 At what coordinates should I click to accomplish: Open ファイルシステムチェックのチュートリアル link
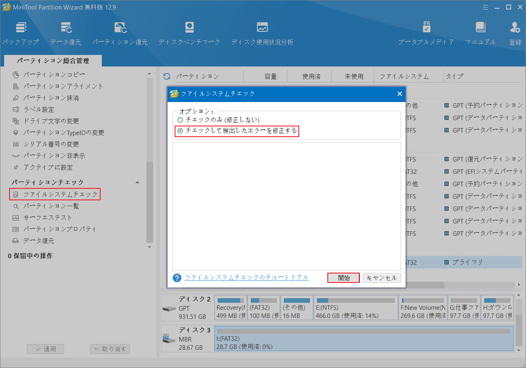pos(247,278)
